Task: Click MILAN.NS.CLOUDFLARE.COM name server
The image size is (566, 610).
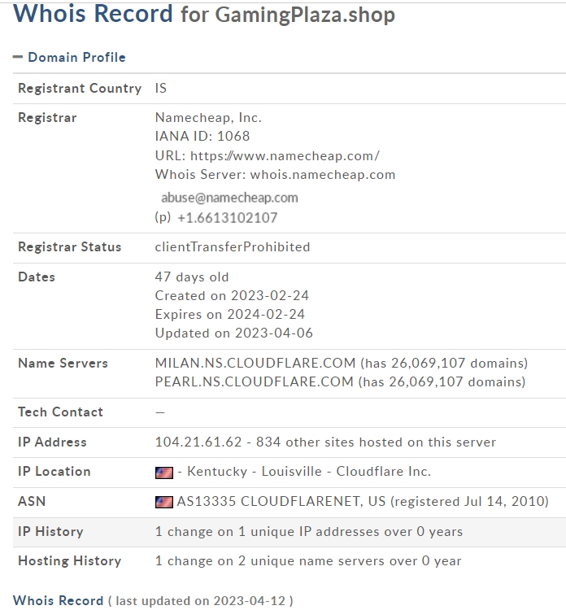Action: (x=255, y=363)
